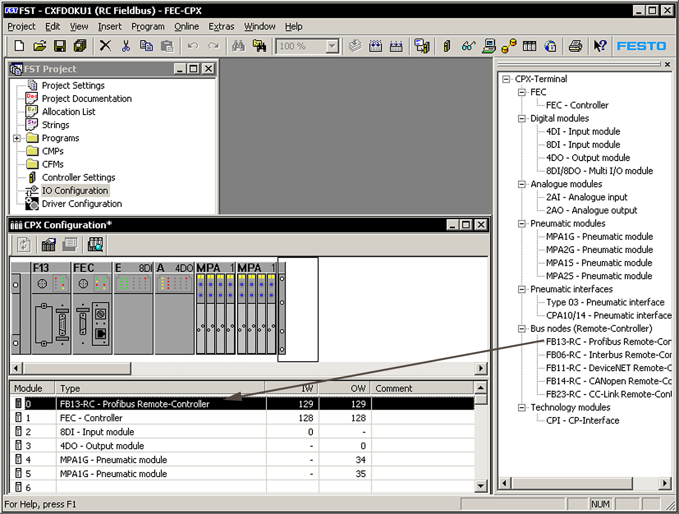Click the Copy toolbar icon
The width and height of the screenshot is (679, 514).
pyautogui.click(x=146, y=46)
